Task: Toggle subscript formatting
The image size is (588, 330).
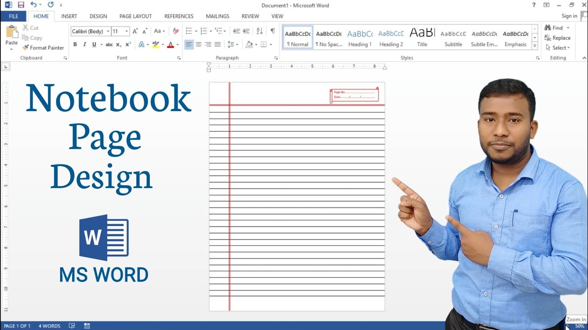Action: pos(119,44)
